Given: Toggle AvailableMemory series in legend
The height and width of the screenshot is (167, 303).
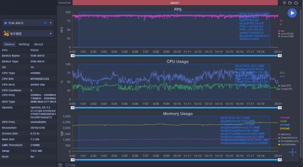Looking at the screenshot, I should [288, 144].
